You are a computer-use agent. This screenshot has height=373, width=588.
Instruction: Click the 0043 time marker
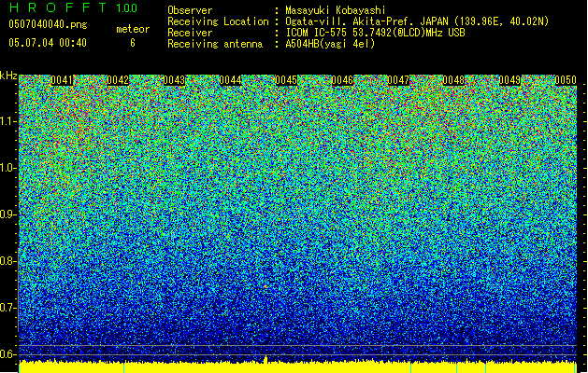click(x=174, y=80)
